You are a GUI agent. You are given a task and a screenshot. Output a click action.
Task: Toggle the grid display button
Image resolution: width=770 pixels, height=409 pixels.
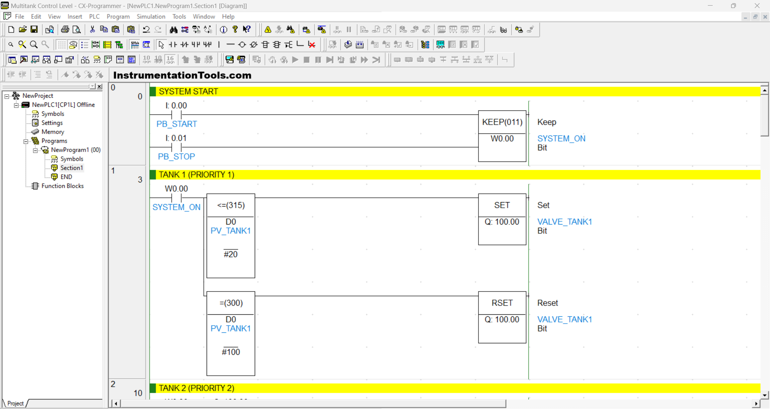pyautogui.click(x=61, y=45)
